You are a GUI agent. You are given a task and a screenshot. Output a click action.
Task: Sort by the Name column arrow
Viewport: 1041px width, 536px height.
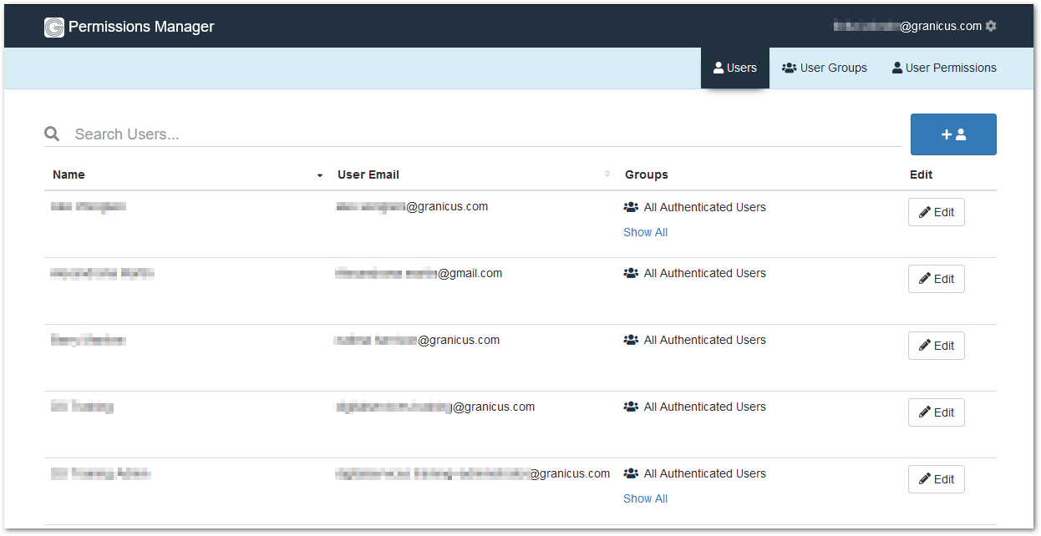320,175
